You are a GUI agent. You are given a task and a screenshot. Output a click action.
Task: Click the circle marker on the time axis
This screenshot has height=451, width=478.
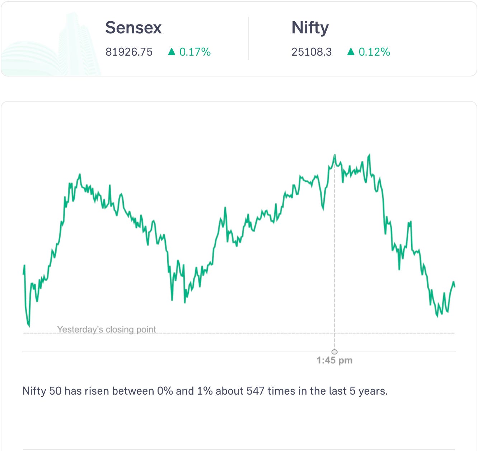[334, 352]
